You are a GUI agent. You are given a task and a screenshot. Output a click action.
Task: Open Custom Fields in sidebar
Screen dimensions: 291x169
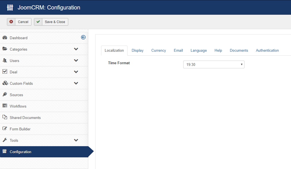click(44, 83)
